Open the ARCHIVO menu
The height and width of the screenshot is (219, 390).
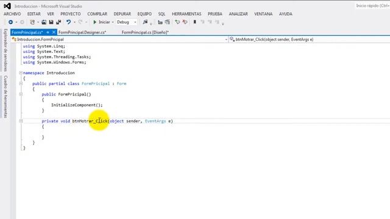tap(12, 14)
